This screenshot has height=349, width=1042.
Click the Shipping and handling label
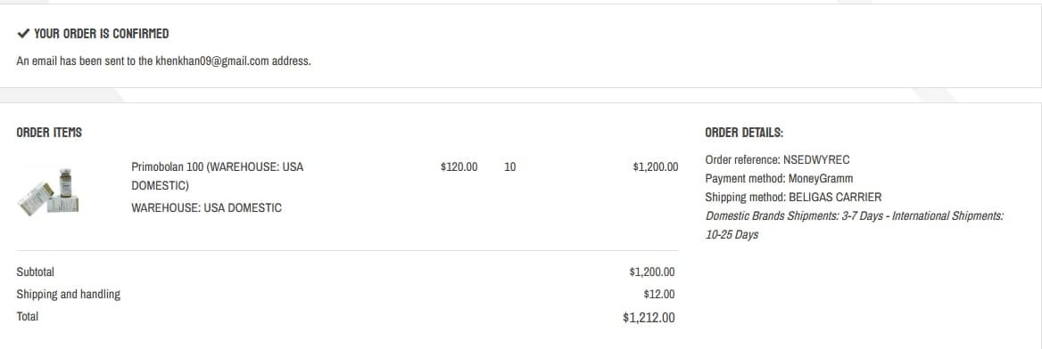(69, 294)
